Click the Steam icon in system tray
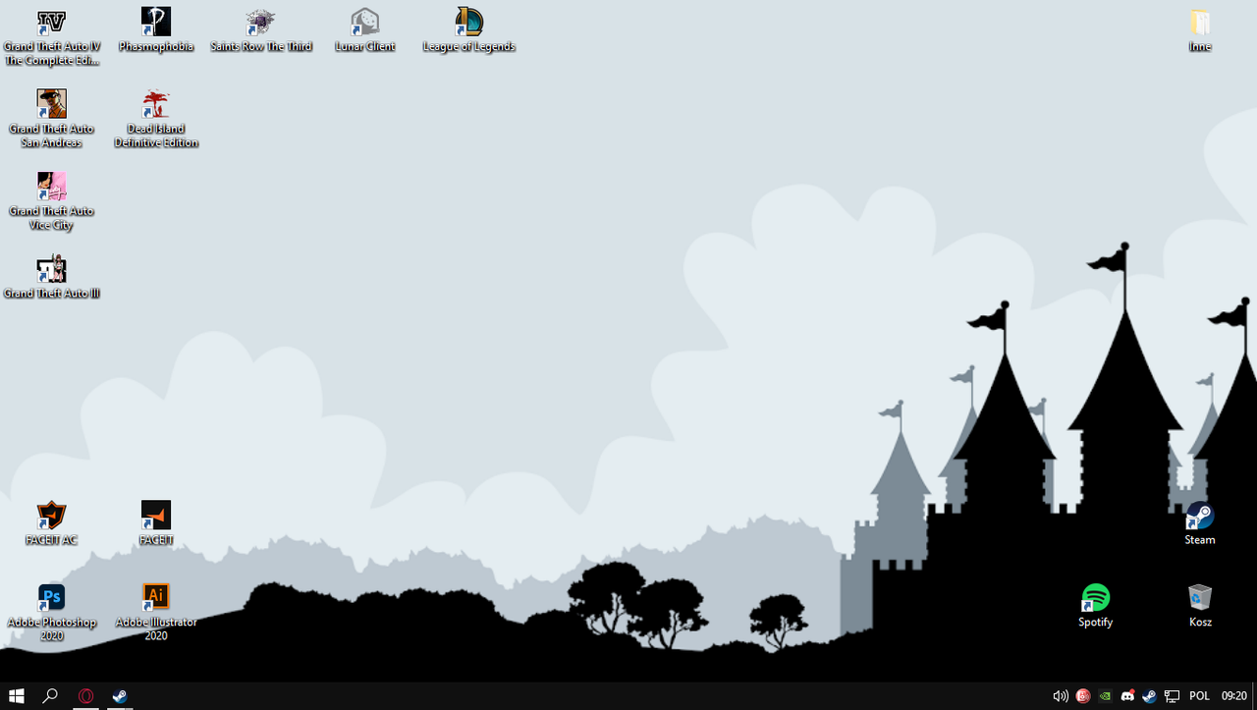This screenshot has width=1257, height=710. [1149, 696]
